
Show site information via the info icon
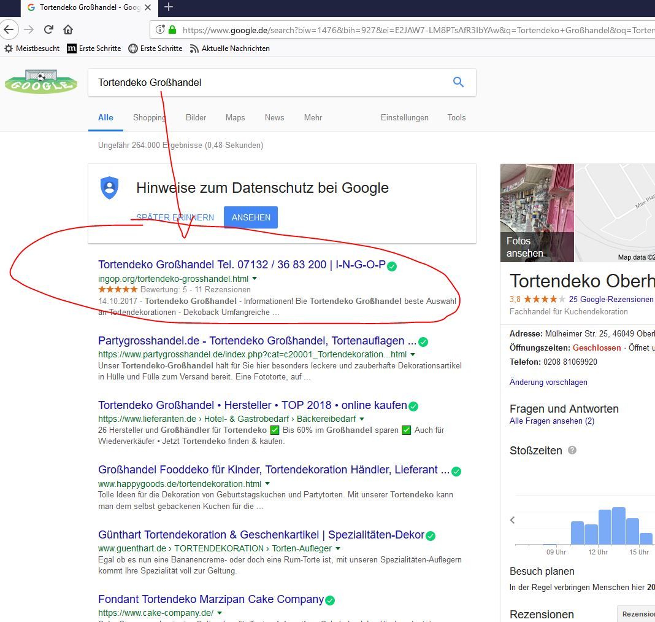[160, 29]
